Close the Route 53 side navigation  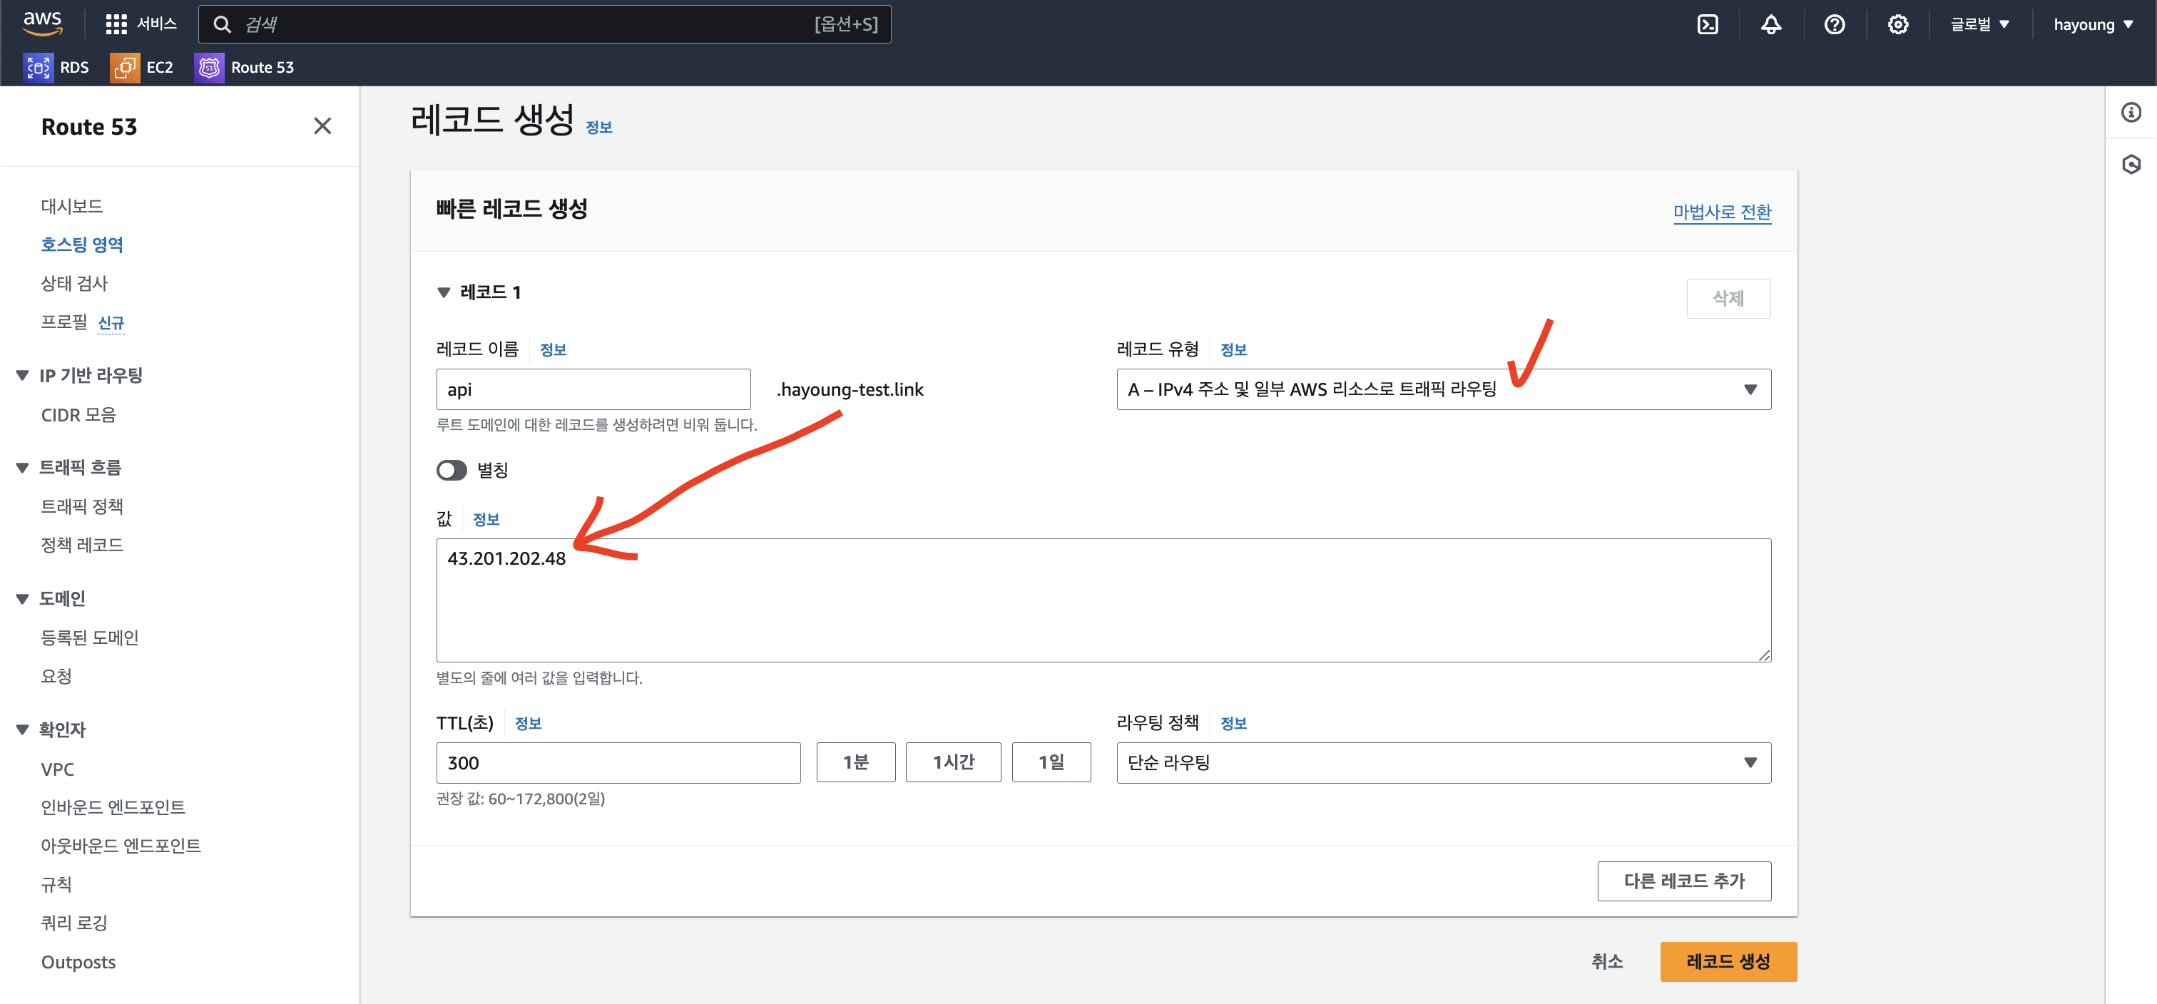point(322,125)
